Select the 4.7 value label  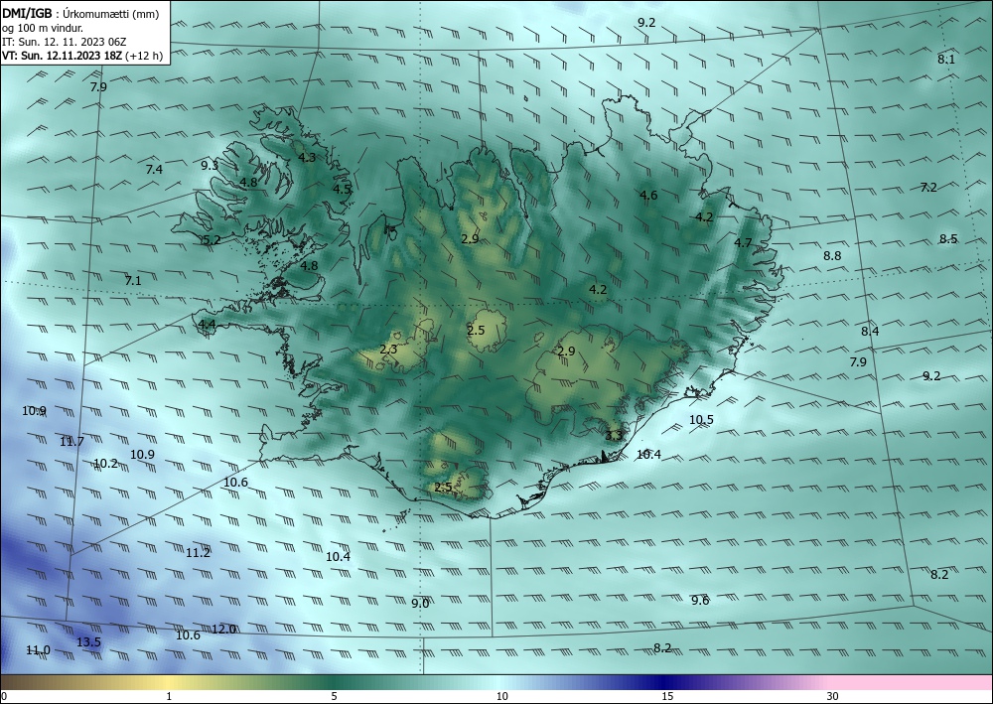pos(743,242)
